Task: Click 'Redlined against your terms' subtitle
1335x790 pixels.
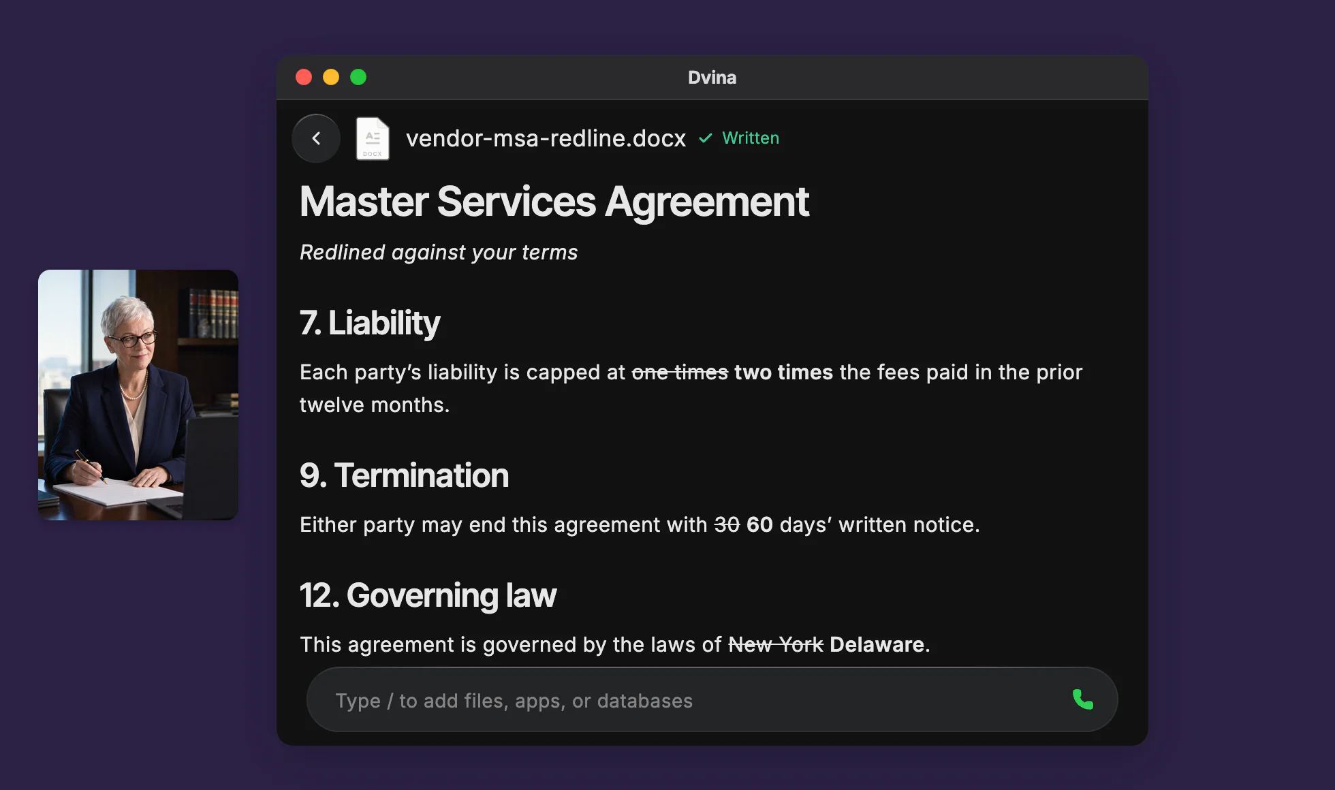Action: pyautogui.click(x=439, y=253)
